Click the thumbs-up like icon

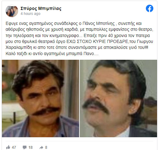point(8,147)
